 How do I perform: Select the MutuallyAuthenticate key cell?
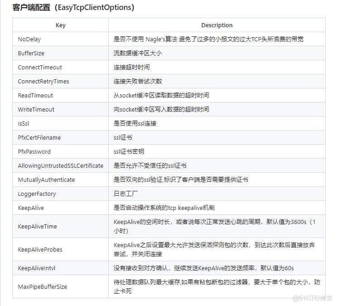point(60,180)
